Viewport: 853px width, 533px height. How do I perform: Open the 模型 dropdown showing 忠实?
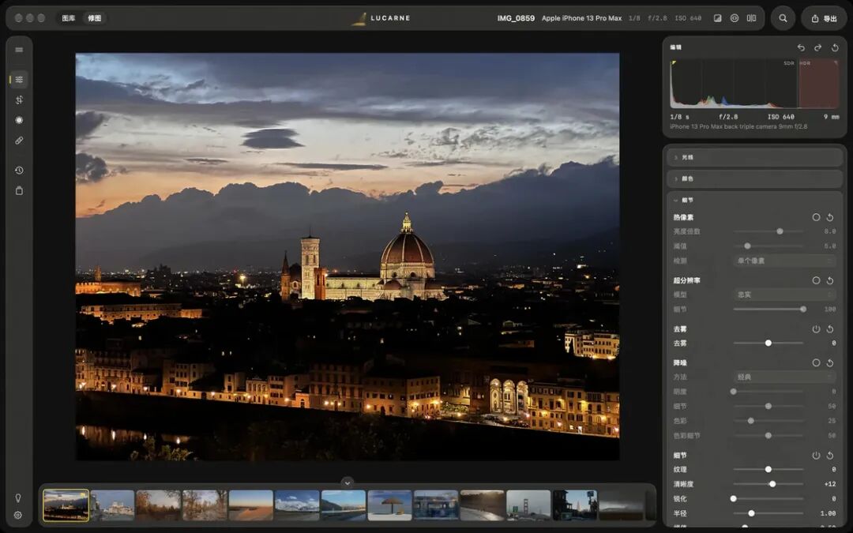point(784,295)
